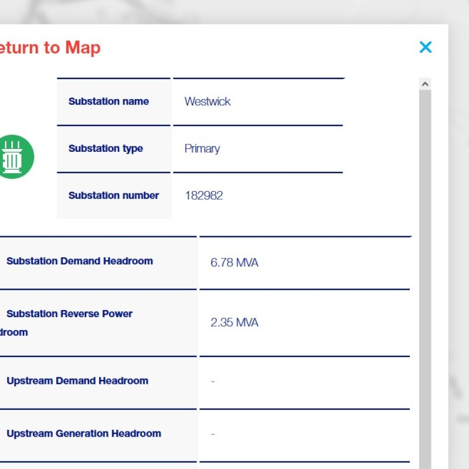This screenshot has height=469, width=469.
Task: Click the greyed map background outside the popup
Action: point(458,235)
